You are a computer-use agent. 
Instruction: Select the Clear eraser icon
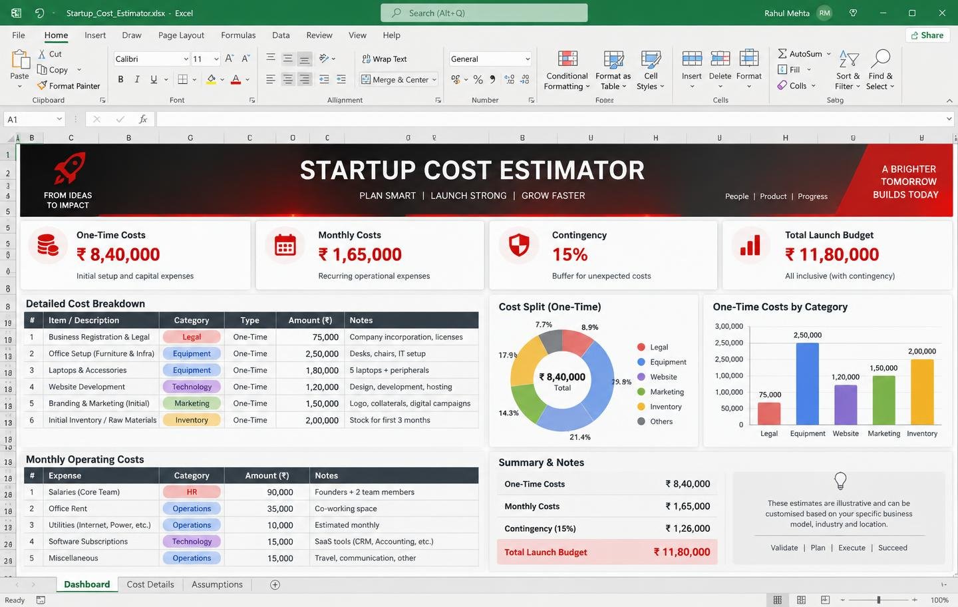tap(782, 85)
